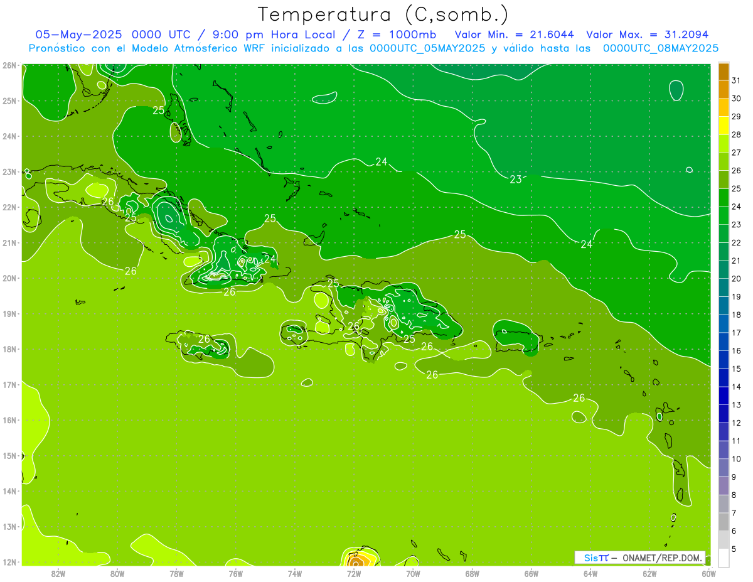Click the color scale label '31'
This screenshot has height=582, width=753.
pos(736,80)
